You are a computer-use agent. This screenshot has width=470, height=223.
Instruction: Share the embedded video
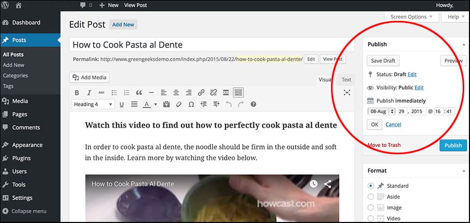pos(327,184)
